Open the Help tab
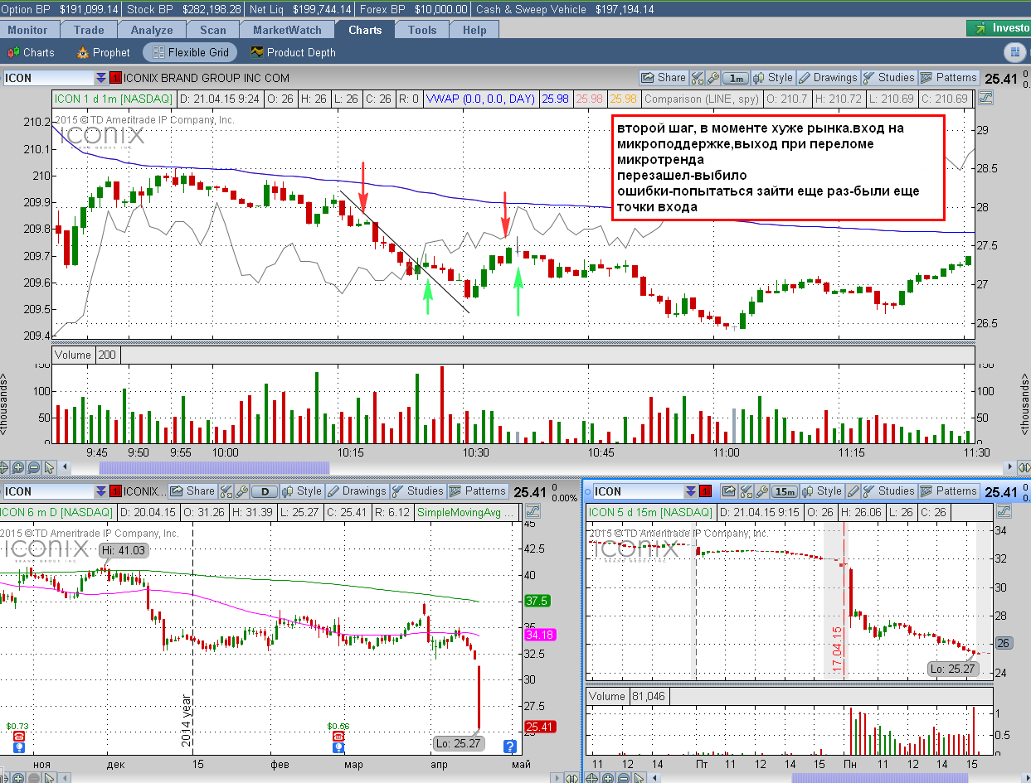The height and width of the screenshot is (783, 1031). [x=474, y=30]
